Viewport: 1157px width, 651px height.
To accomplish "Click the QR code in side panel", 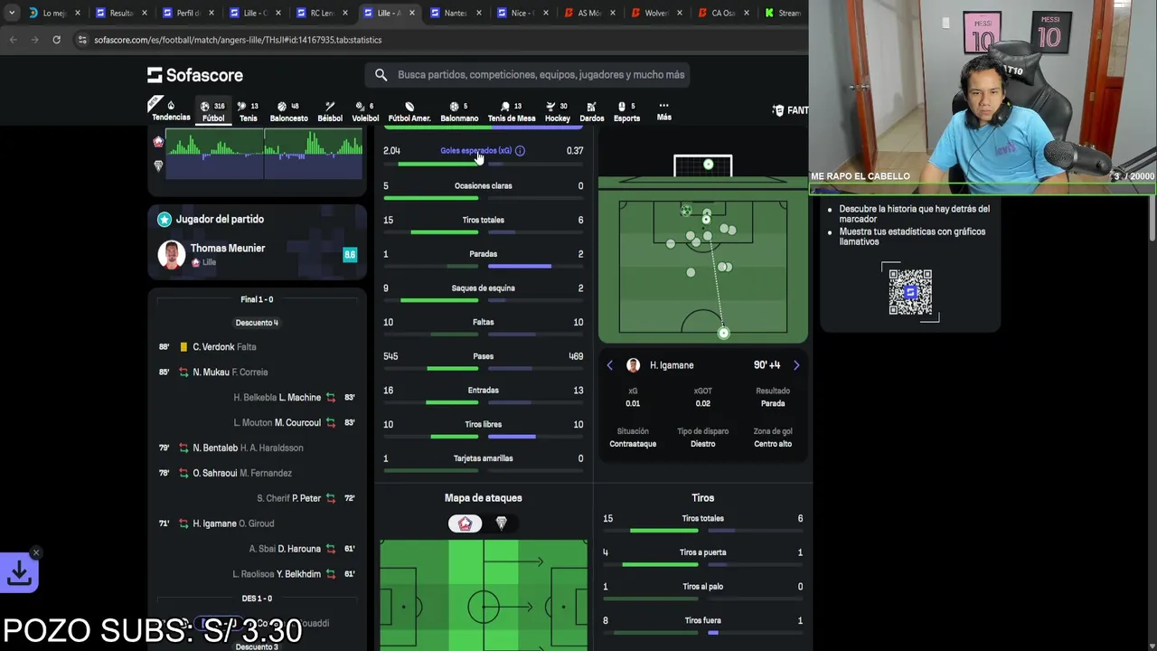I will click(910, 292).
